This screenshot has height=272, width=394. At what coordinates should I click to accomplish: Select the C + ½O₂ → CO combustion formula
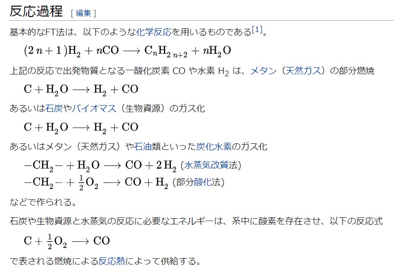66,241
